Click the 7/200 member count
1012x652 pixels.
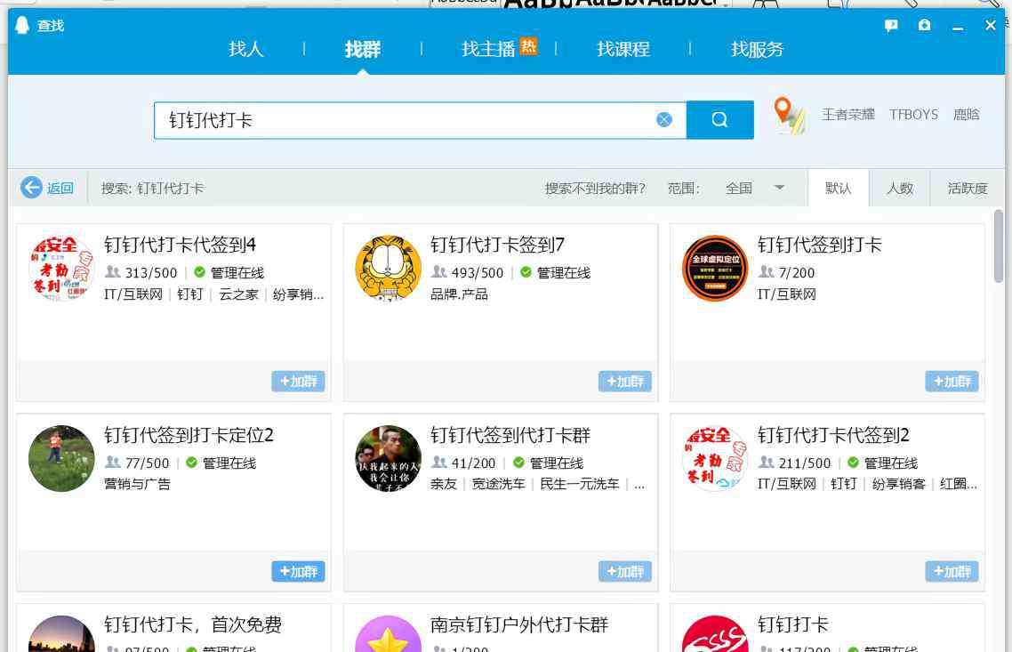tap(797, 272)
